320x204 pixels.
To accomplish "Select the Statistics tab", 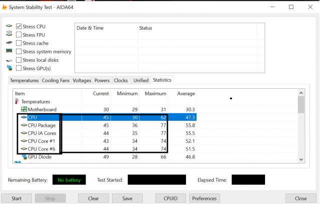I will [162, 80].
